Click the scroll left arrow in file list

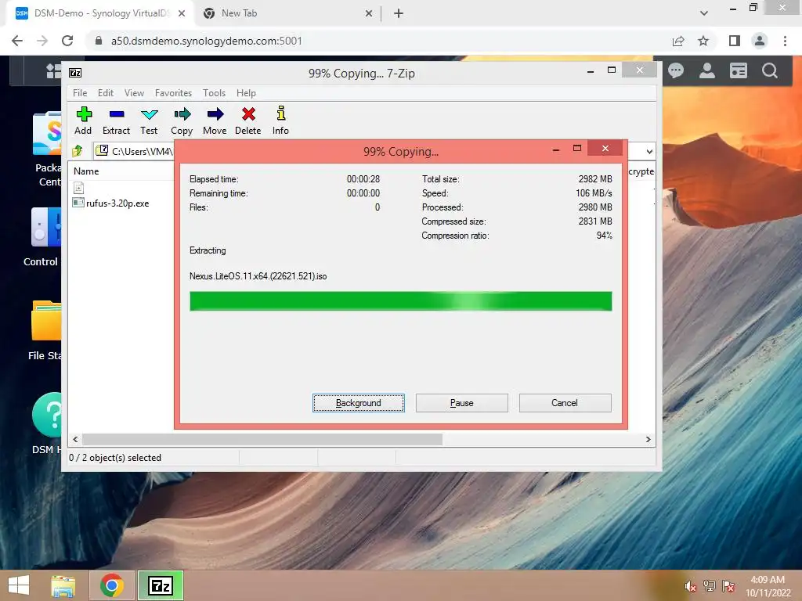pos(75,439)
